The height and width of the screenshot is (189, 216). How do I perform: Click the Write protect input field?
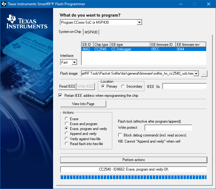point(168,128)
